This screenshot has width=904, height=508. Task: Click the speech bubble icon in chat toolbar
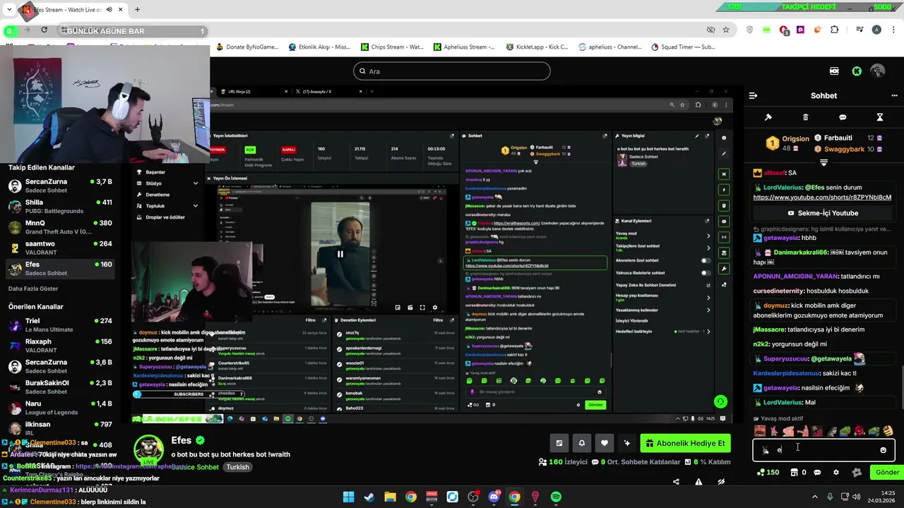843,117
